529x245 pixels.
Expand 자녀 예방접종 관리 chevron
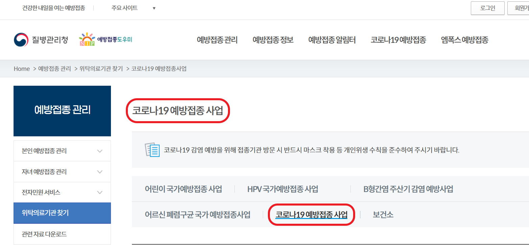pyautogui.click(x=100, y=172)
